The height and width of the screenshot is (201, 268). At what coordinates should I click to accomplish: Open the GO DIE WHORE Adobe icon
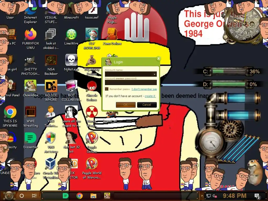pos(51,86)
